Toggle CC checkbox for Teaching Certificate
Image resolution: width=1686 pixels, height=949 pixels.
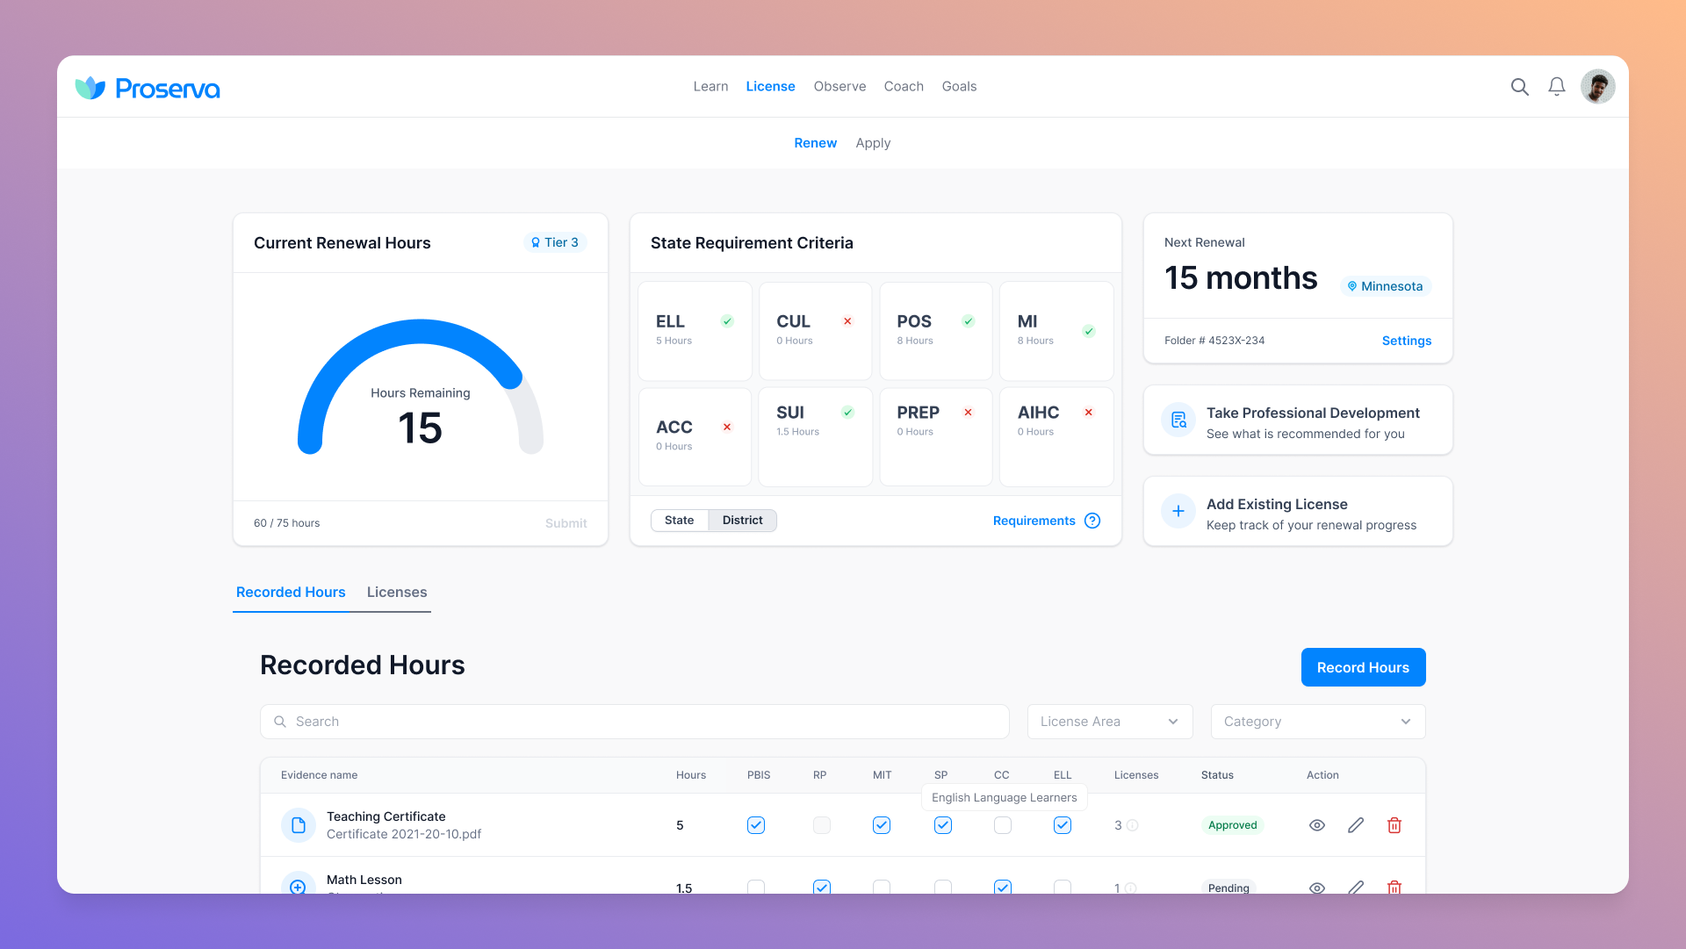(1003, 825)
